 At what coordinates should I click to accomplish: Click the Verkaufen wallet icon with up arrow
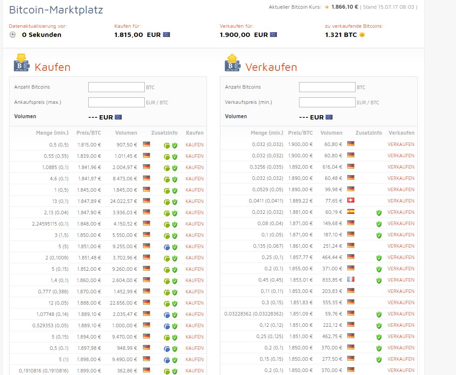tap(232, 63)
